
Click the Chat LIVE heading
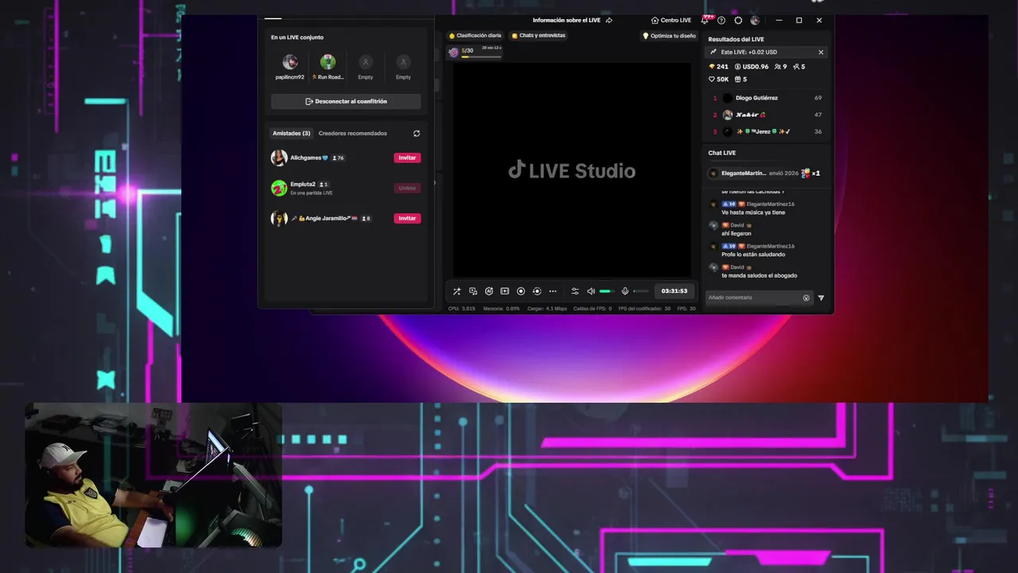coord(722,153)
